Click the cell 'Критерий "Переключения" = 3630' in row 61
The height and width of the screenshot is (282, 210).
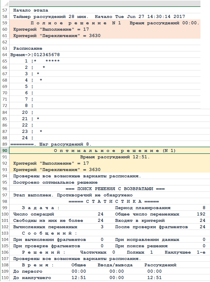tap(57, 36)
